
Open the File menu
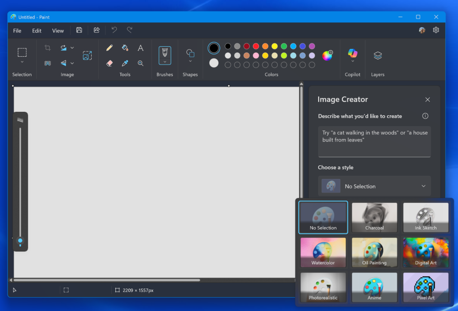[17, 30]
